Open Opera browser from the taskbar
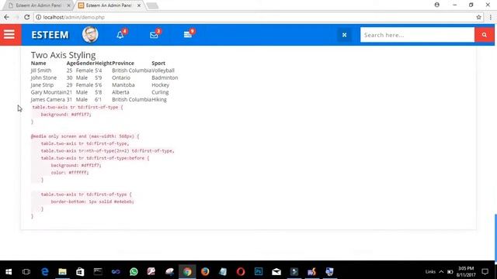This screenshot has height=279, width=497. [x=241, y=271]
